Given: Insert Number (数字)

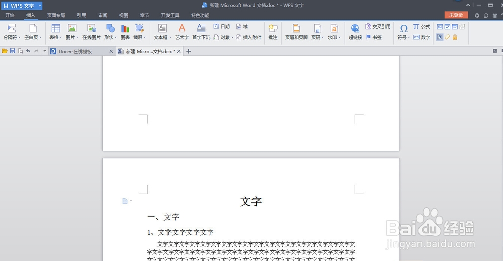Looking at the screenshot, I should [x=422, y=37].
